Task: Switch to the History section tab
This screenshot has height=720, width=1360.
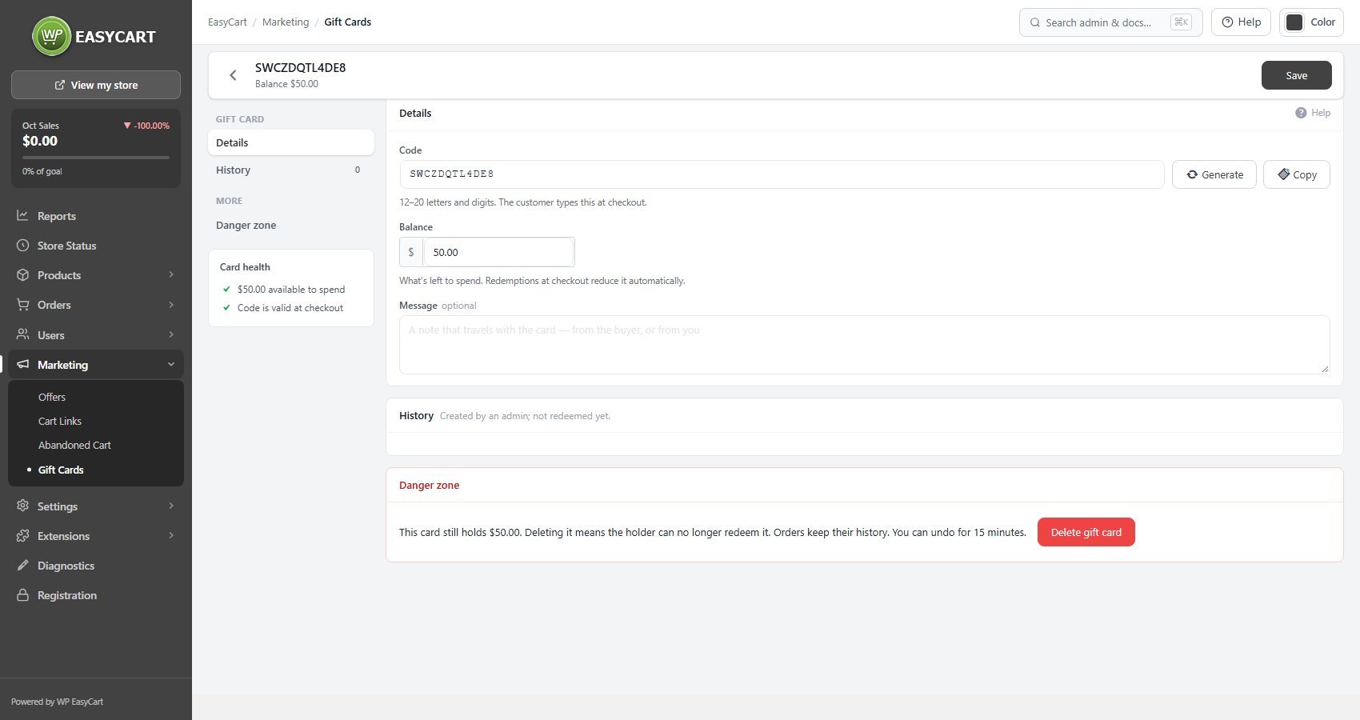Action: 290,170
